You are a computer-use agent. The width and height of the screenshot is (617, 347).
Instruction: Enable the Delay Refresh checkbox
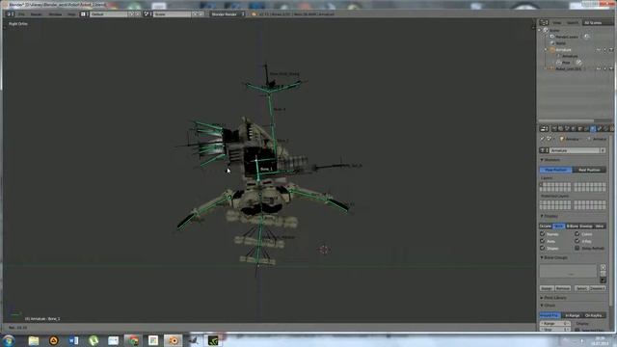577,249
